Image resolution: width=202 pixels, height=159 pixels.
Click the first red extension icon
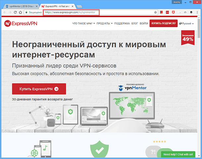click(161, 12)
